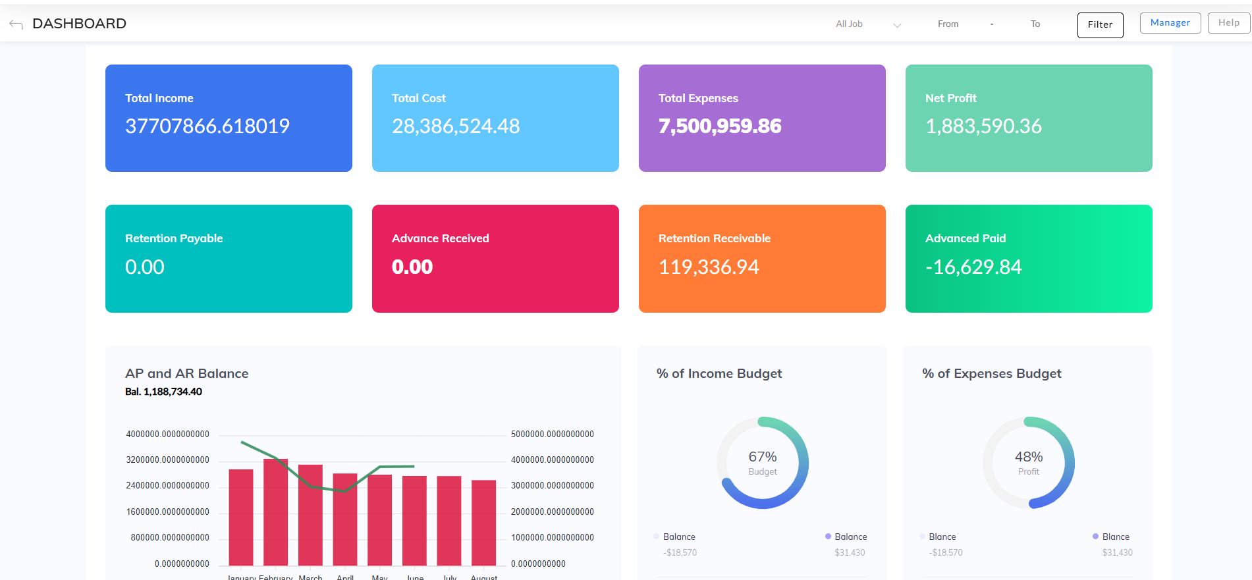Open the Manager button

[x=1170, y=23]
